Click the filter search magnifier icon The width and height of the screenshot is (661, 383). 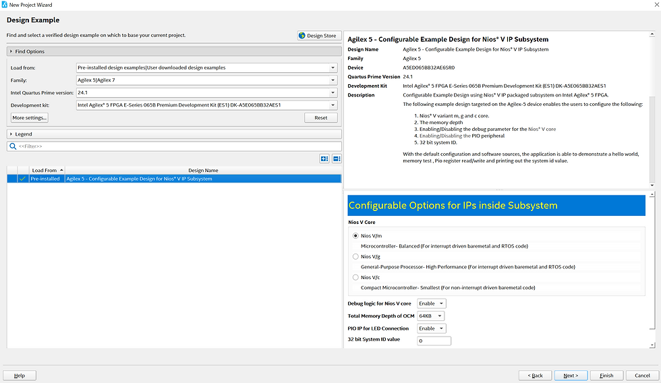click(x=13, y=146)
